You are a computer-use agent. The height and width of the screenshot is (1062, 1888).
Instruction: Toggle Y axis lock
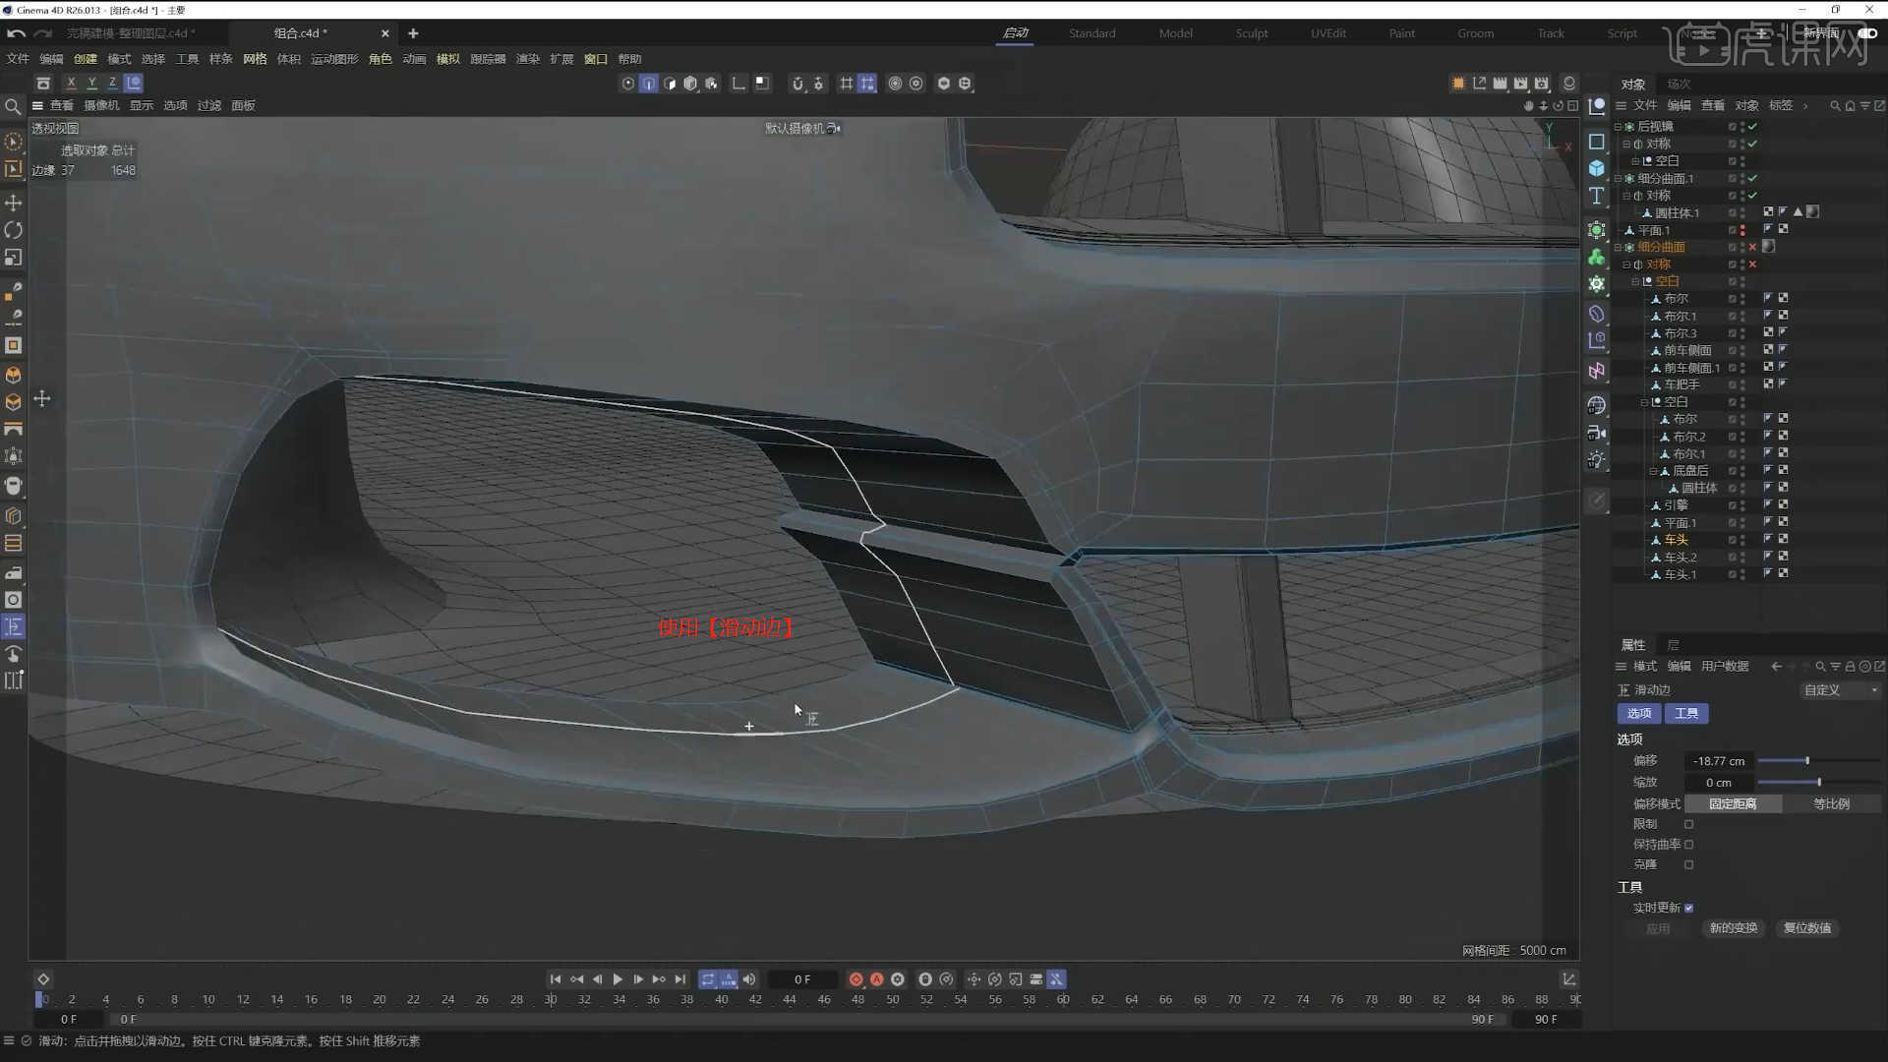click(x=91, y=84)
